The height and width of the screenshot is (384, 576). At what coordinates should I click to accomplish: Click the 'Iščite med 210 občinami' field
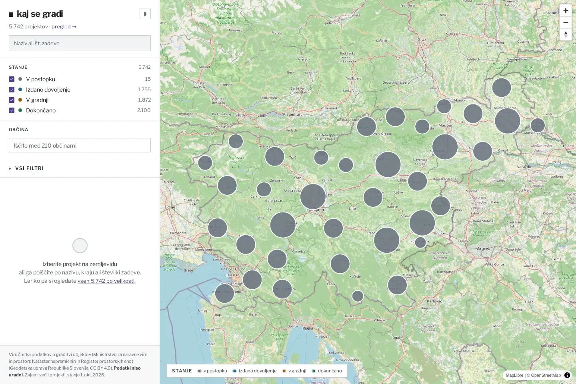point(80,146)
